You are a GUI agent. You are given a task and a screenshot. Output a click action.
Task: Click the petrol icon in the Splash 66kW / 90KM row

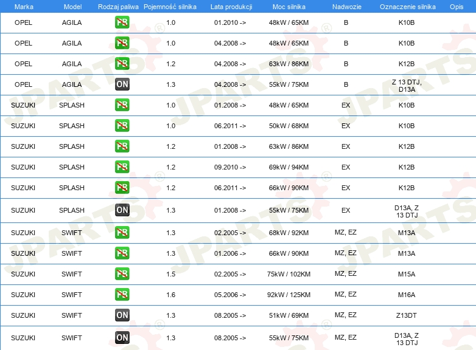coord(122,187)
